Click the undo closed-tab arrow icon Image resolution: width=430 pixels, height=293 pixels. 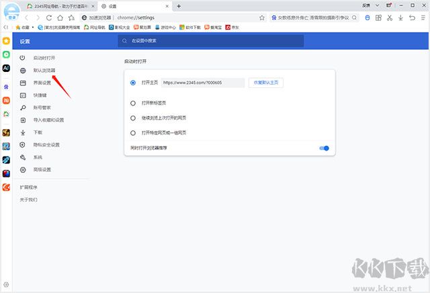click(412, 18)
